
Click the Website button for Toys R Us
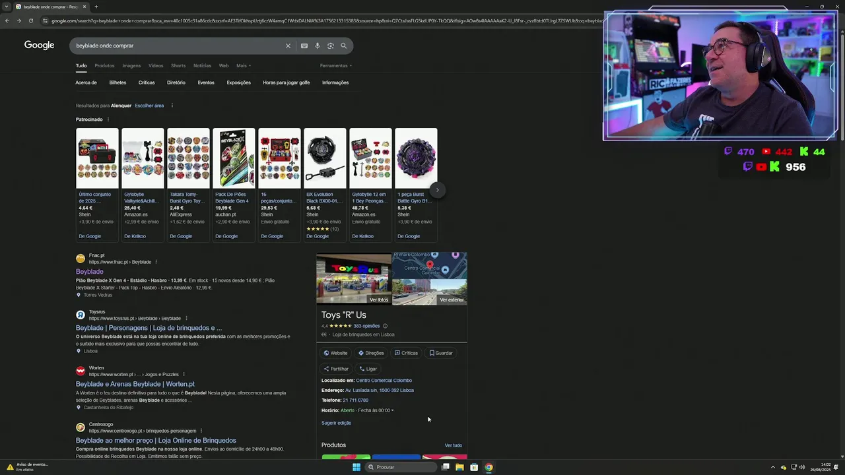point(335,353)
